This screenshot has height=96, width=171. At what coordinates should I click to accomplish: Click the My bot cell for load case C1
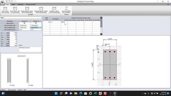click(x=96, y=22)
